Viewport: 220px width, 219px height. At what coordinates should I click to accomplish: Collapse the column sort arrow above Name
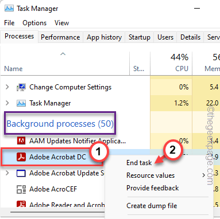tap(63, 54)
